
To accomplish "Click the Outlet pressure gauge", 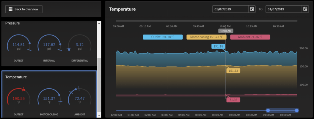I will (x=18, y=46).
